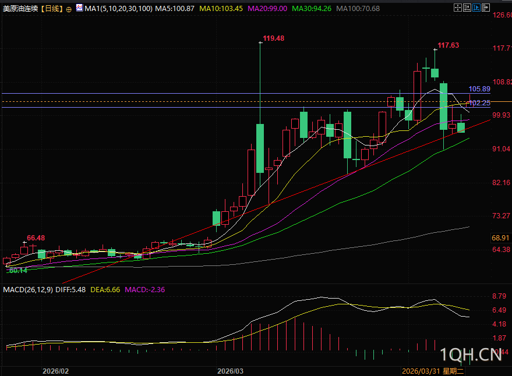Enable the crosshair cursor icon
Screen dimensions: 512x376
tap(458, 8)
